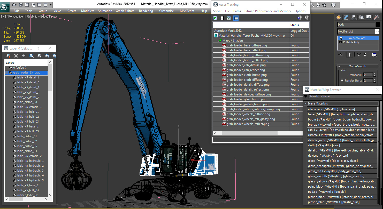Open the MAXScript menu
The height and width of the screenshot is (209, 383).
click(187, 11)
